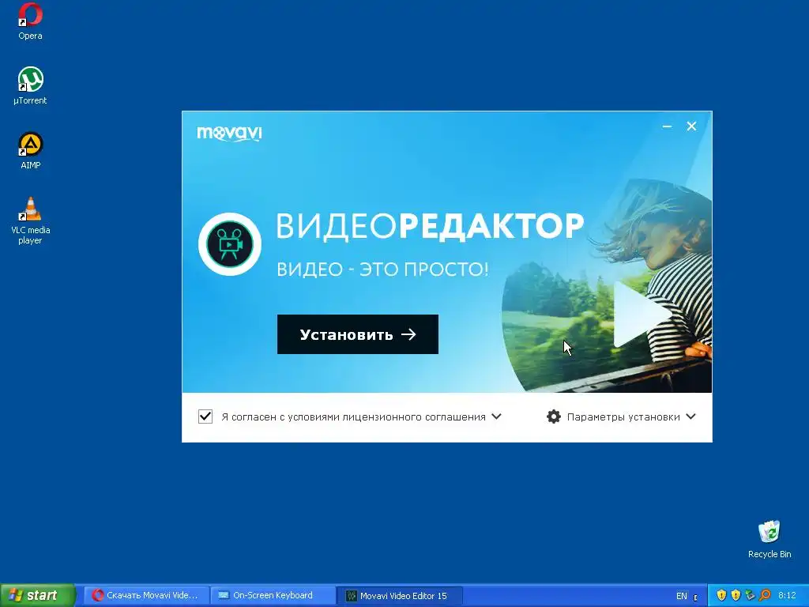Select the µTorrent desktop icon

[30, 85]
